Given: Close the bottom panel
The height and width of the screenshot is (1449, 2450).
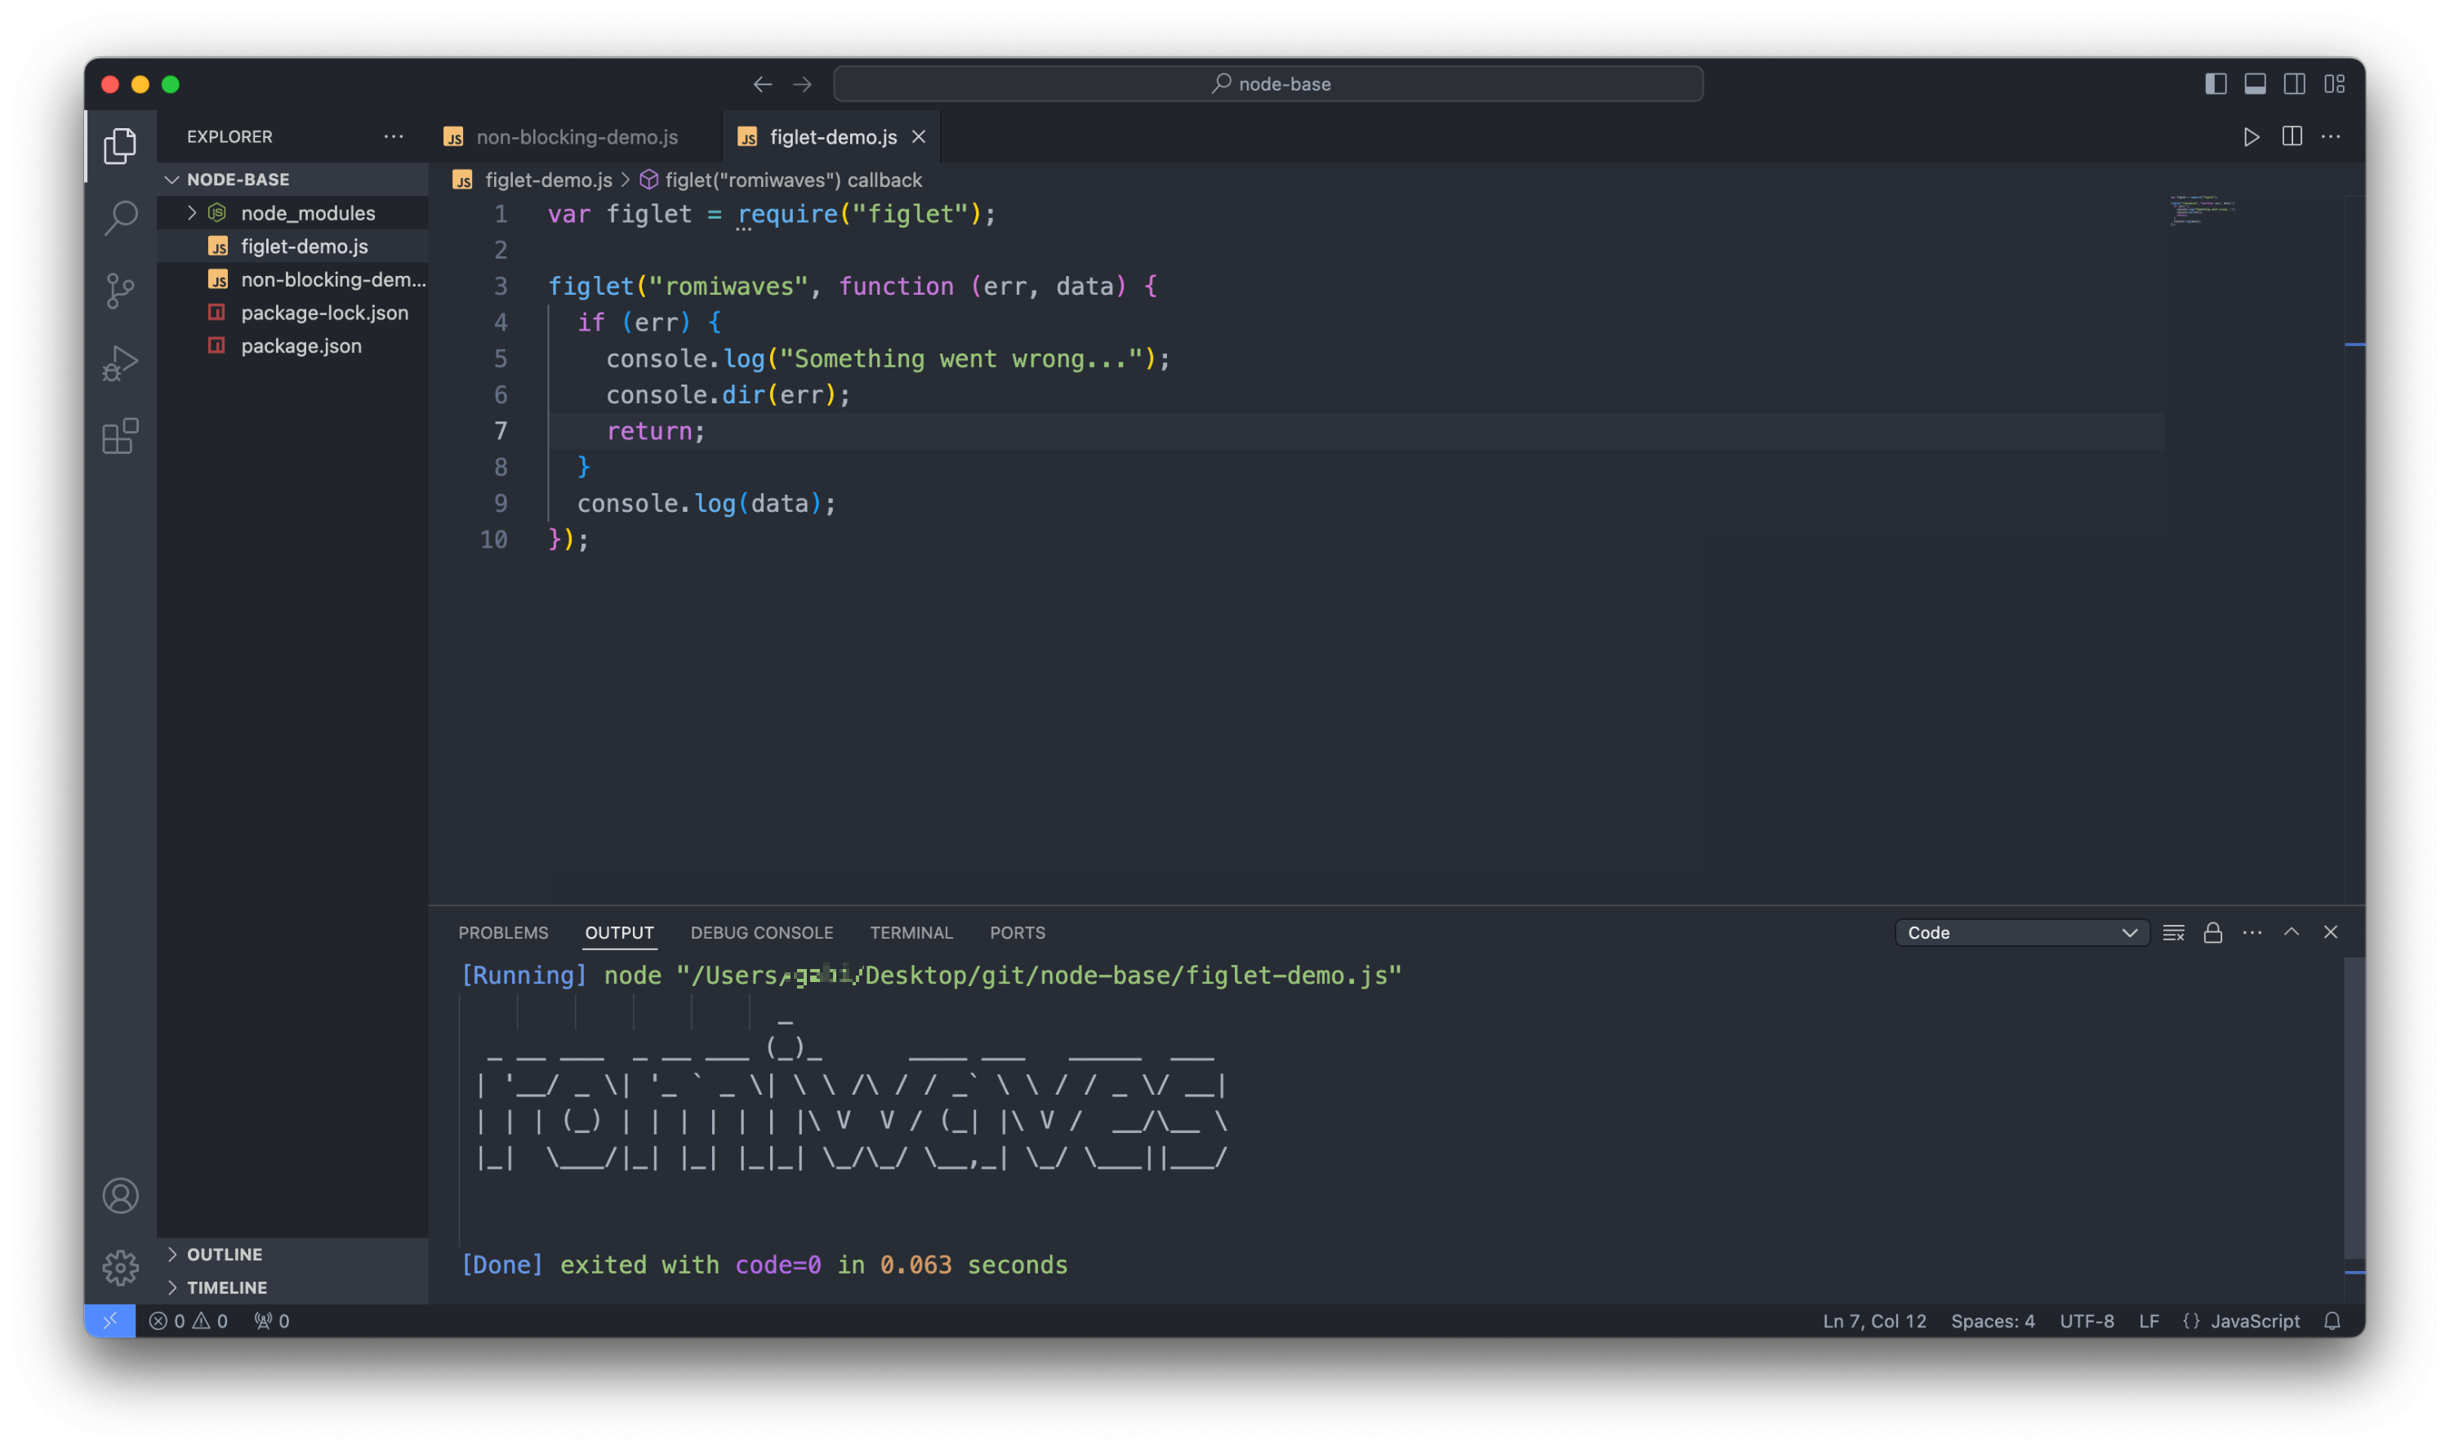Looking at the screenshot, I should (x=2330, y=932).
